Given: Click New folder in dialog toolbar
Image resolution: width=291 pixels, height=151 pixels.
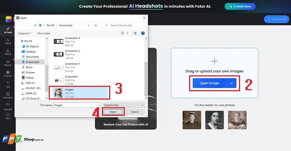Looking at the screenshot, I should click(44, 33).
